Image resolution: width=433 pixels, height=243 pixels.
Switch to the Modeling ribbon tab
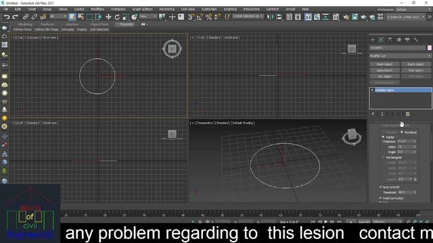pos(25,24)
